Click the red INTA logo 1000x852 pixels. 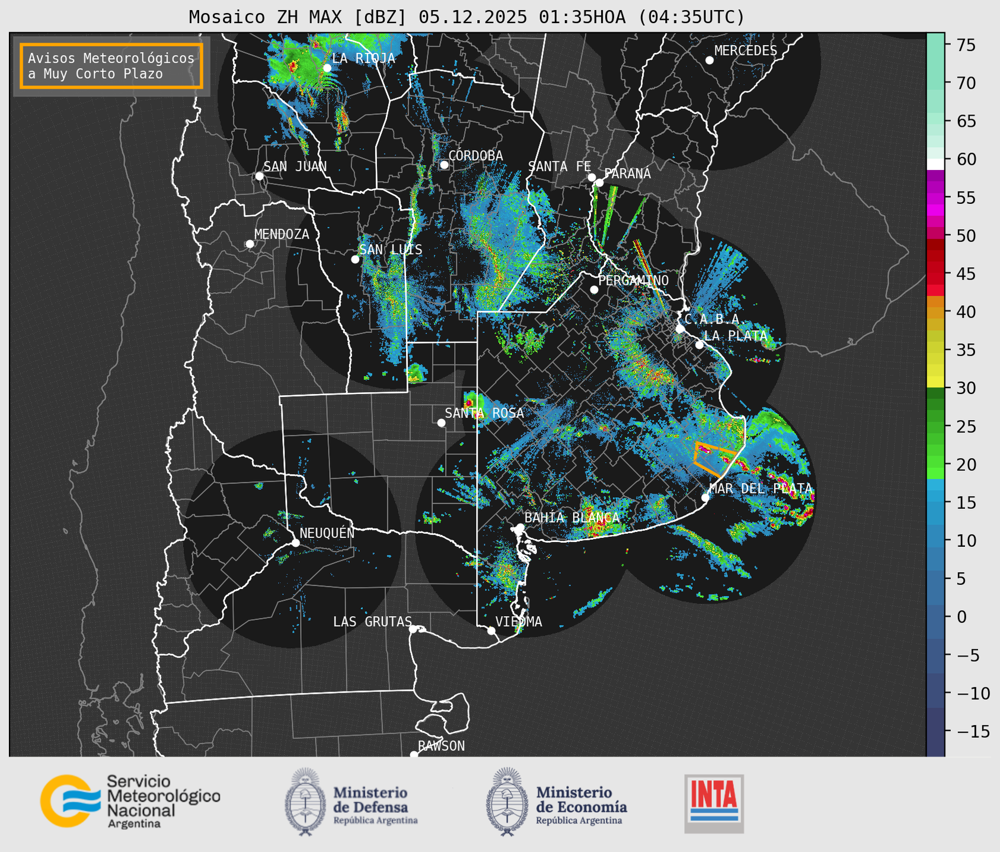pyautogui.click(x=714, y=803)
